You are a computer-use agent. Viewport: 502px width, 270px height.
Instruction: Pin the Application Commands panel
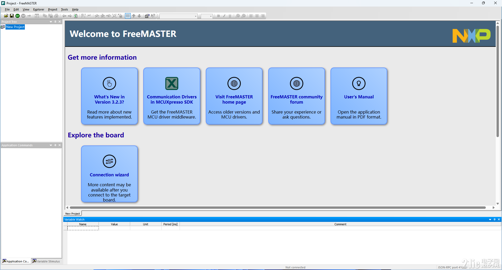[x=55, y=145]
